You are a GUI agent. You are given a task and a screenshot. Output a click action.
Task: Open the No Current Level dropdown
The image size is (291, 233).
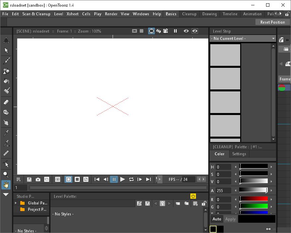click(243, 39)
